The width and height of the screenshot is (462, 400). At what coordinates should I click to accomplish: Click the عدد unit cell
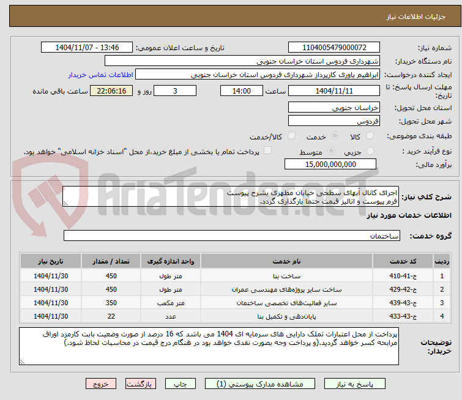click(x=171, y=316)
